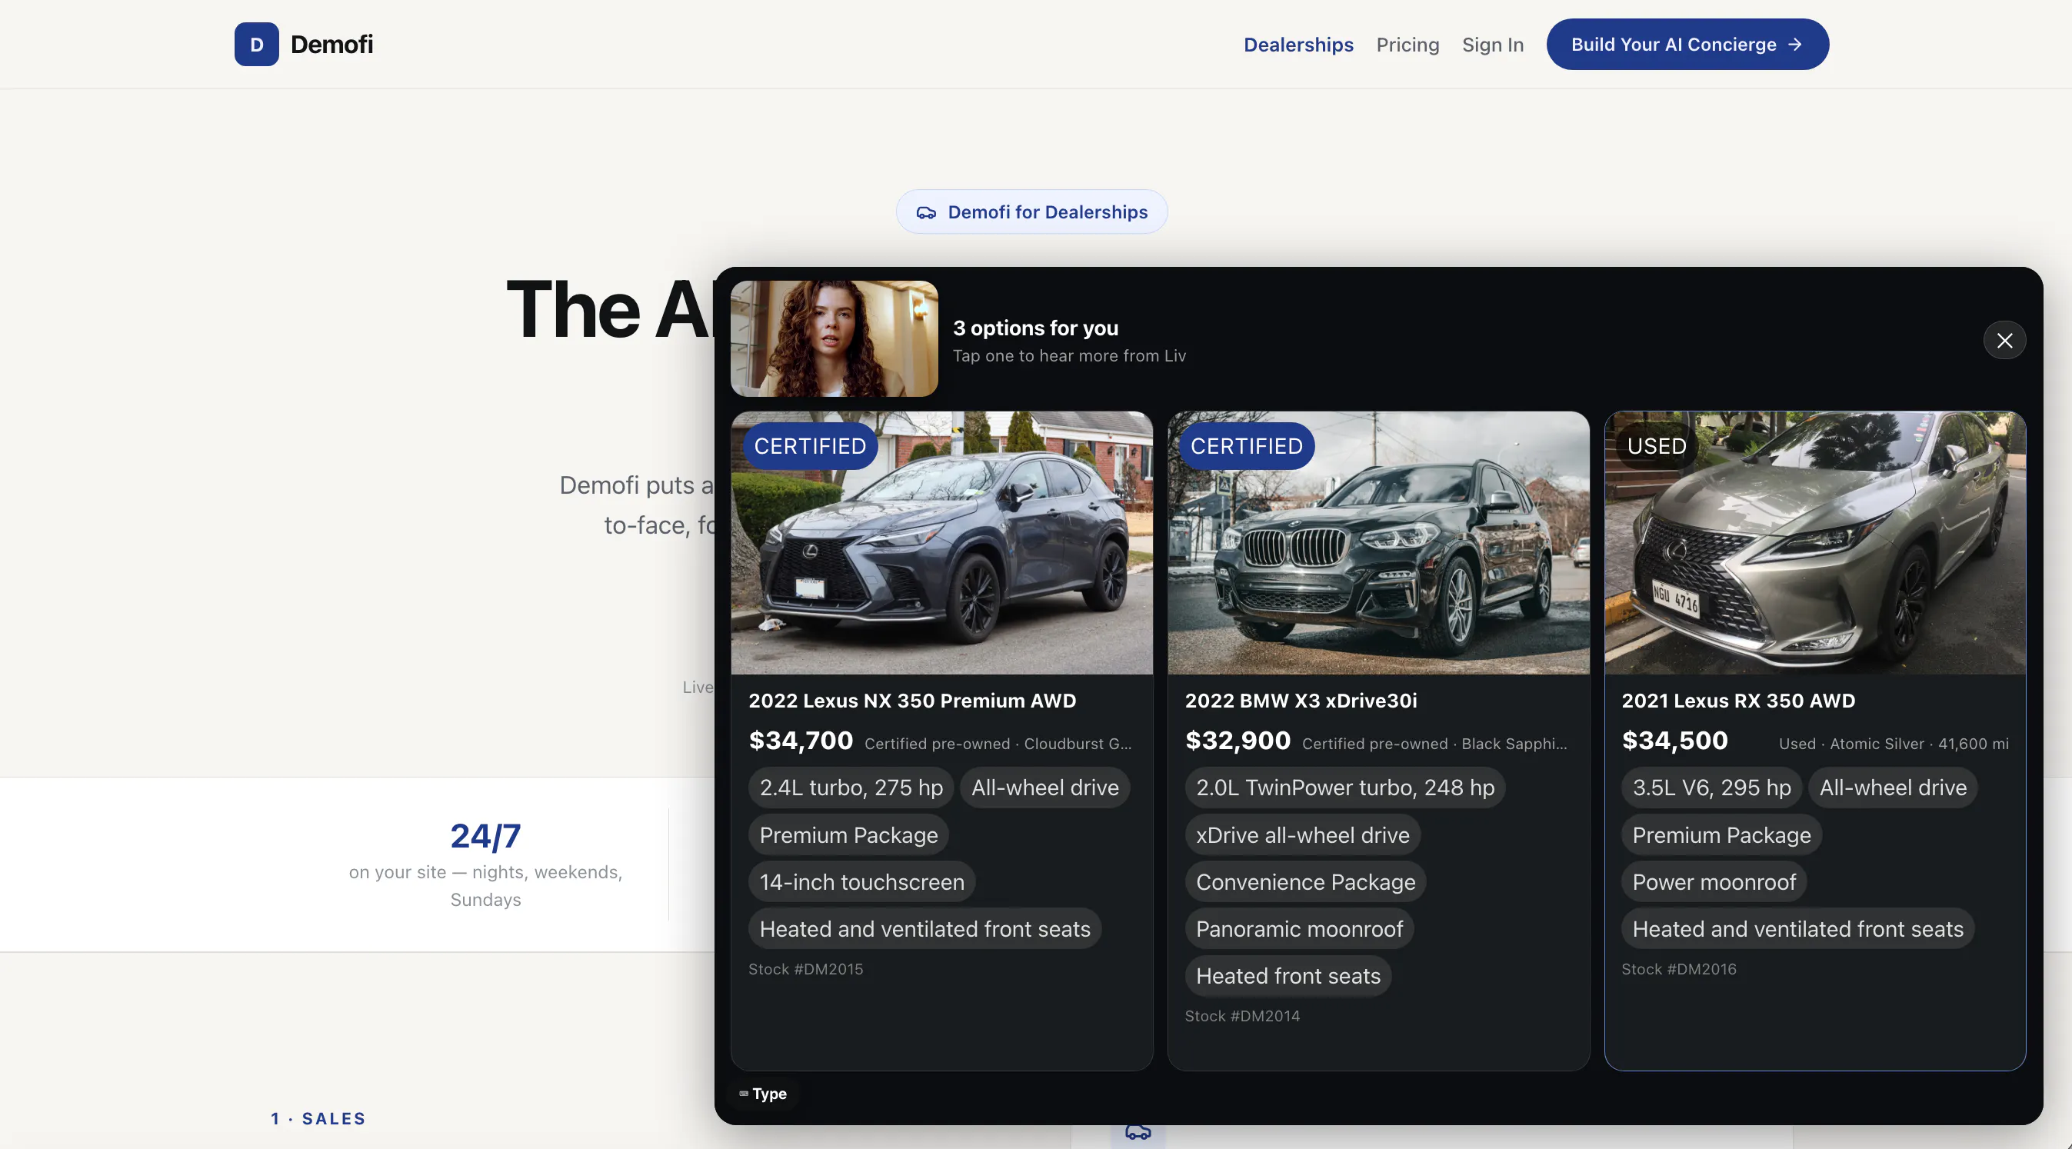Select title 2022 BMW X3 xDrive30i
This screenshot has height=1149, width=2072.
pyautogui.click(x=1301, y=701)
